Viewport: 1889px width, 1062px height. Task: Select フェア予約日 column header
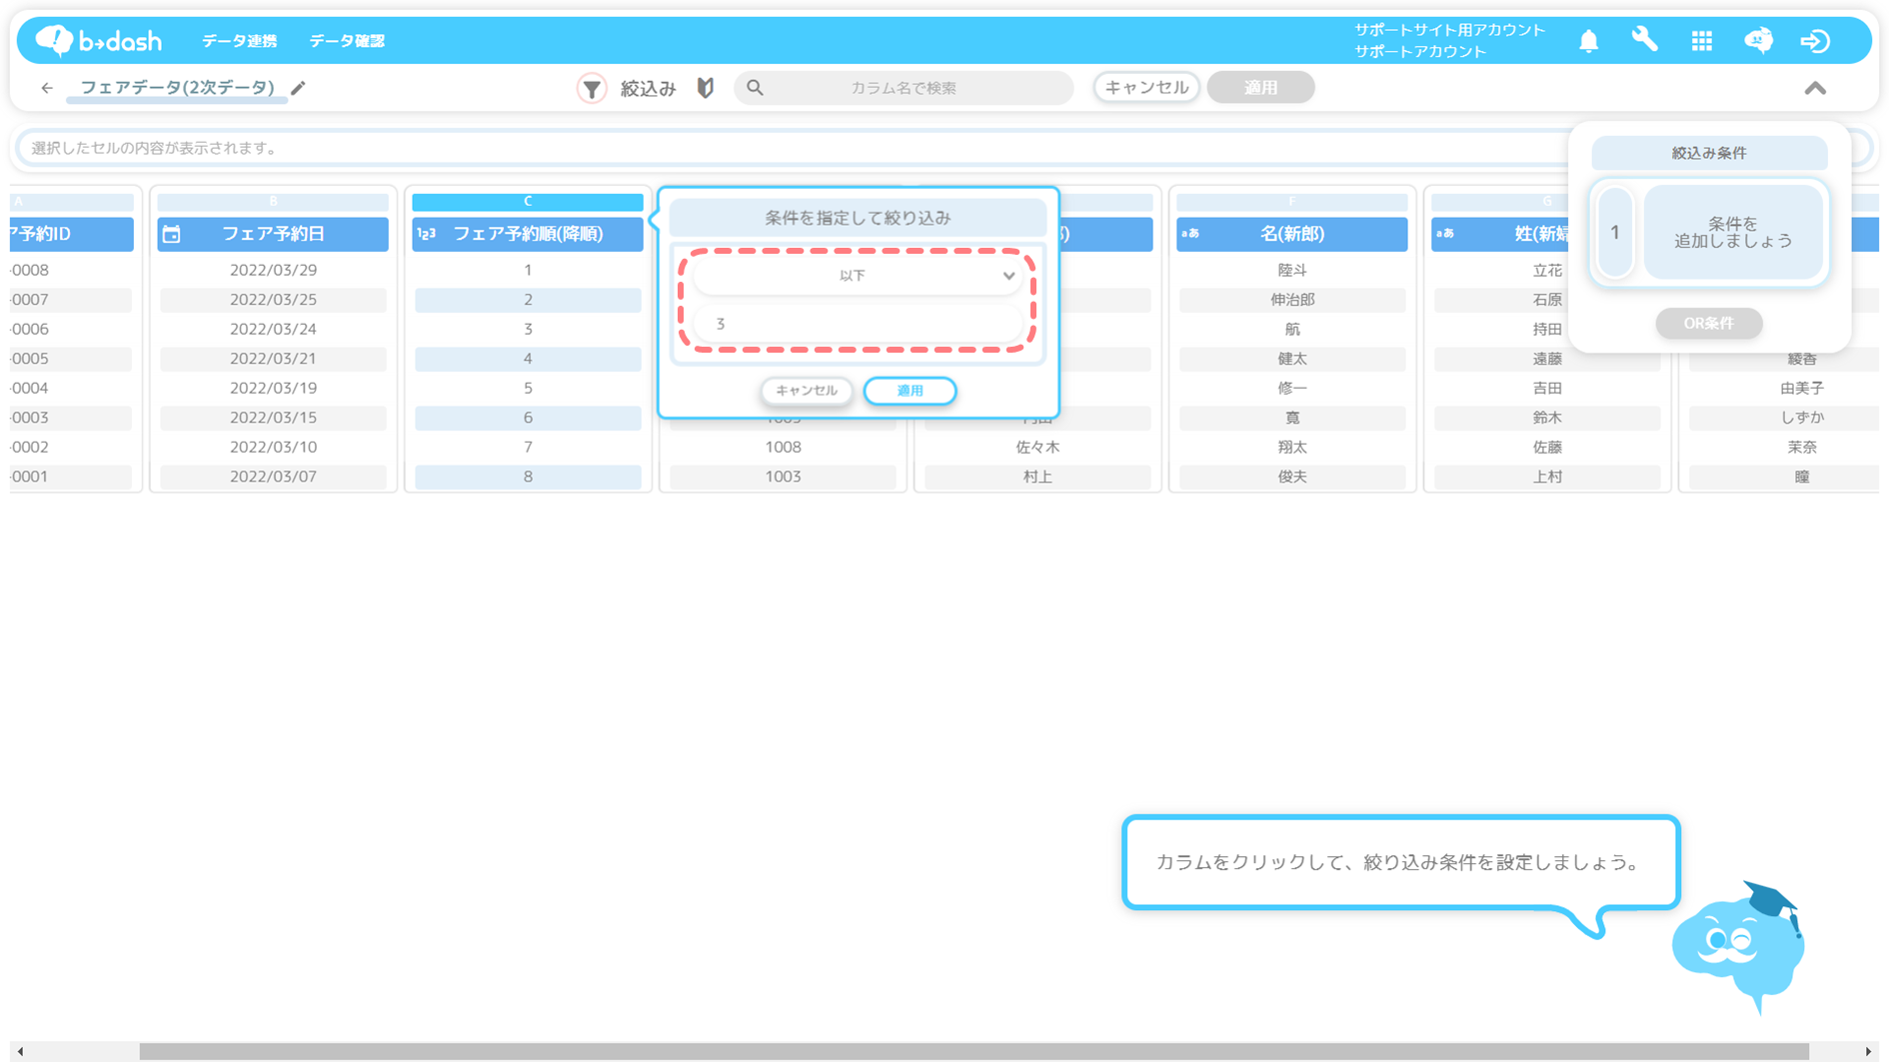pyautogui.click(x=273, y=234)
